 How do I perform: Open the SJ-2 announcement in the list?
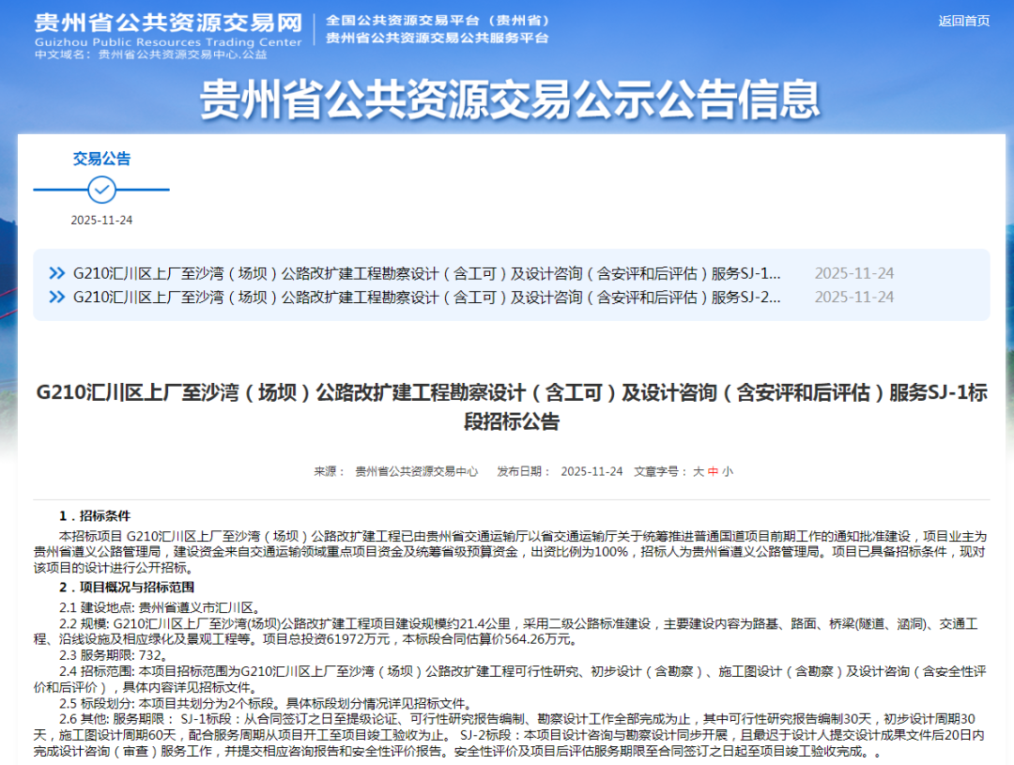[x=427, y=298]
